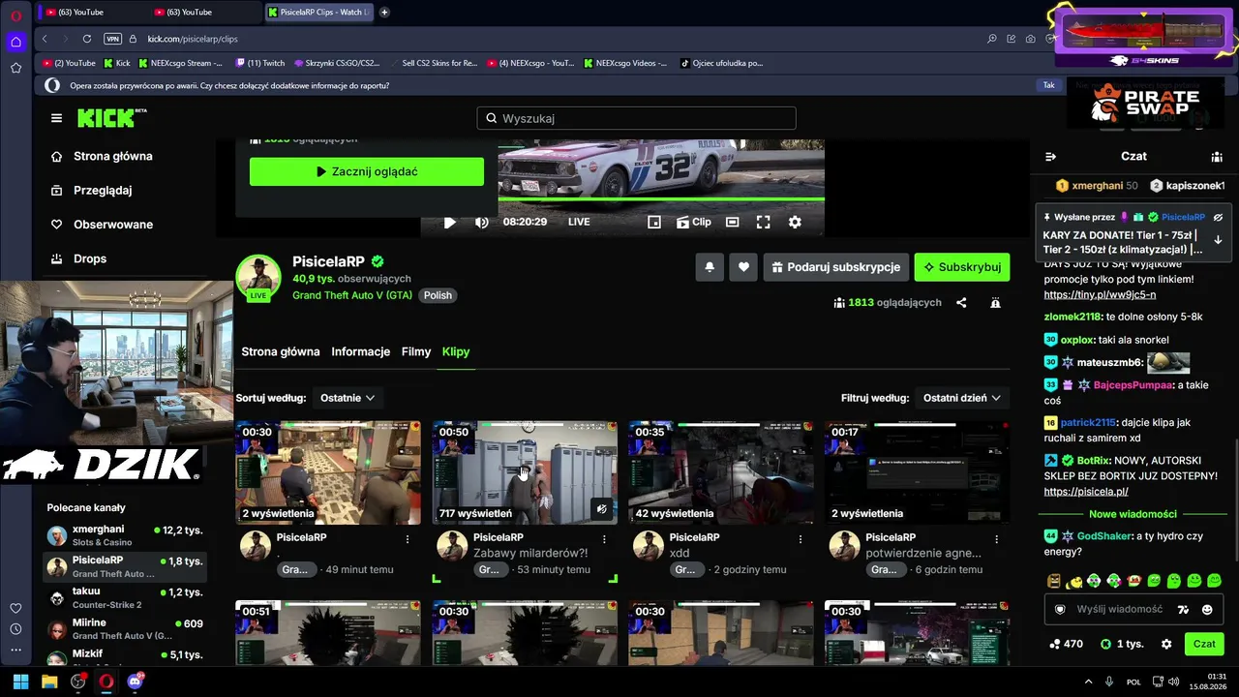Expand the pinned message with down arrow
The image size is (1239, 697).
[1218, 240]
